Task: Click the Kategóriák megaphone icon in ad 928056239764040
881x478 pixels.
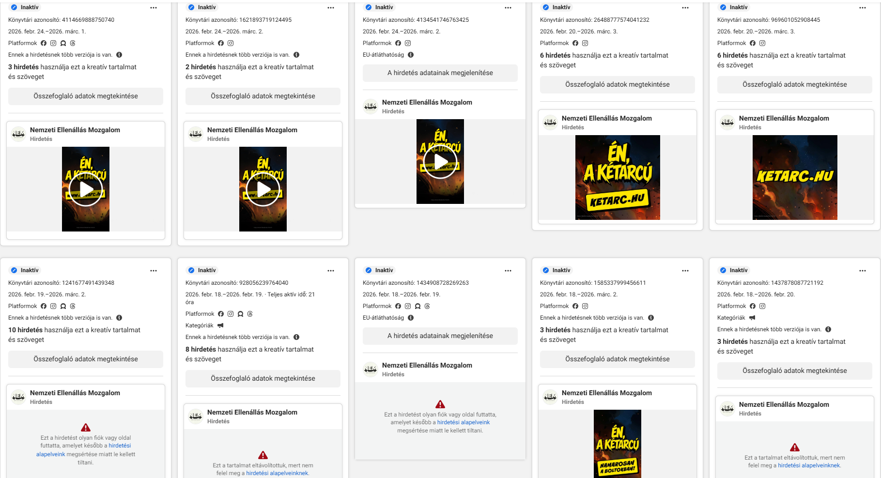Action: pyautogui.click(x=220, y=325)
